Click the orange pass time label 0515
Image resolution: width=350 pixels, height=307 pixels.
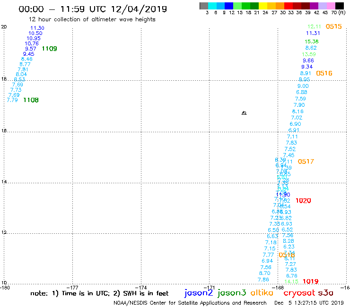pos(333,26)
